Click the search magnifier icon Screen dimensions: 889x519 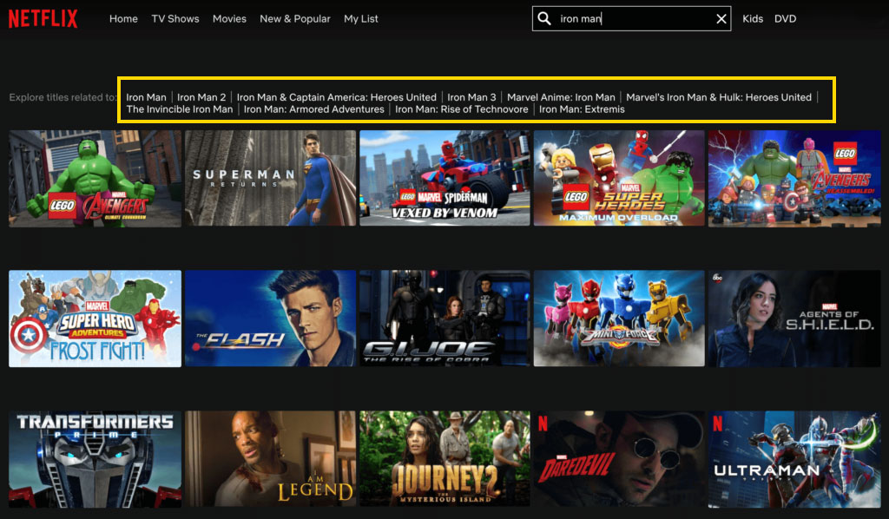544,19
